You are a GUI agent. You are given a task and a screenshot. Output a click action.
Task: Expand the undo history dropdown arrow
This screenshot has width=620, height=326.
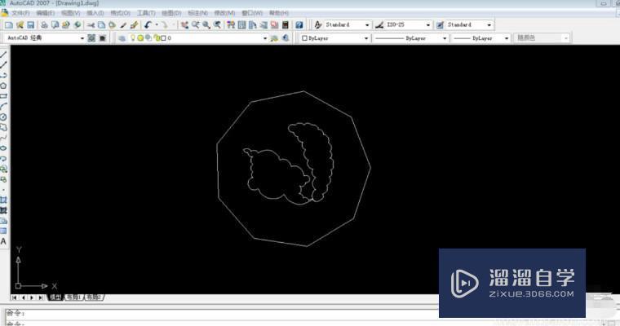pyautogui.click(x=156, y=25)
